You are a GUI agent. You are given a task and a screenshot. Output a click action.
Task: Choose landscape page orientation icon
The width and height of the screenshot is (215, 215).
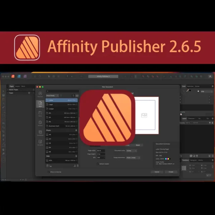[77, 96]
